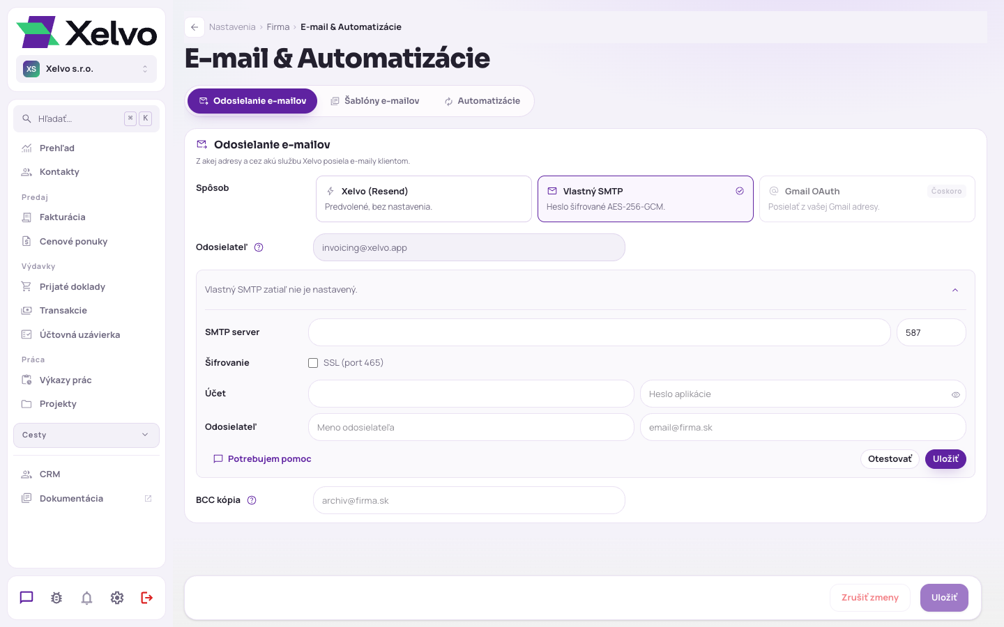Open CRM in sidebar
The width and height of the screenshot is (1004, 627).
[x=86, y=474]
